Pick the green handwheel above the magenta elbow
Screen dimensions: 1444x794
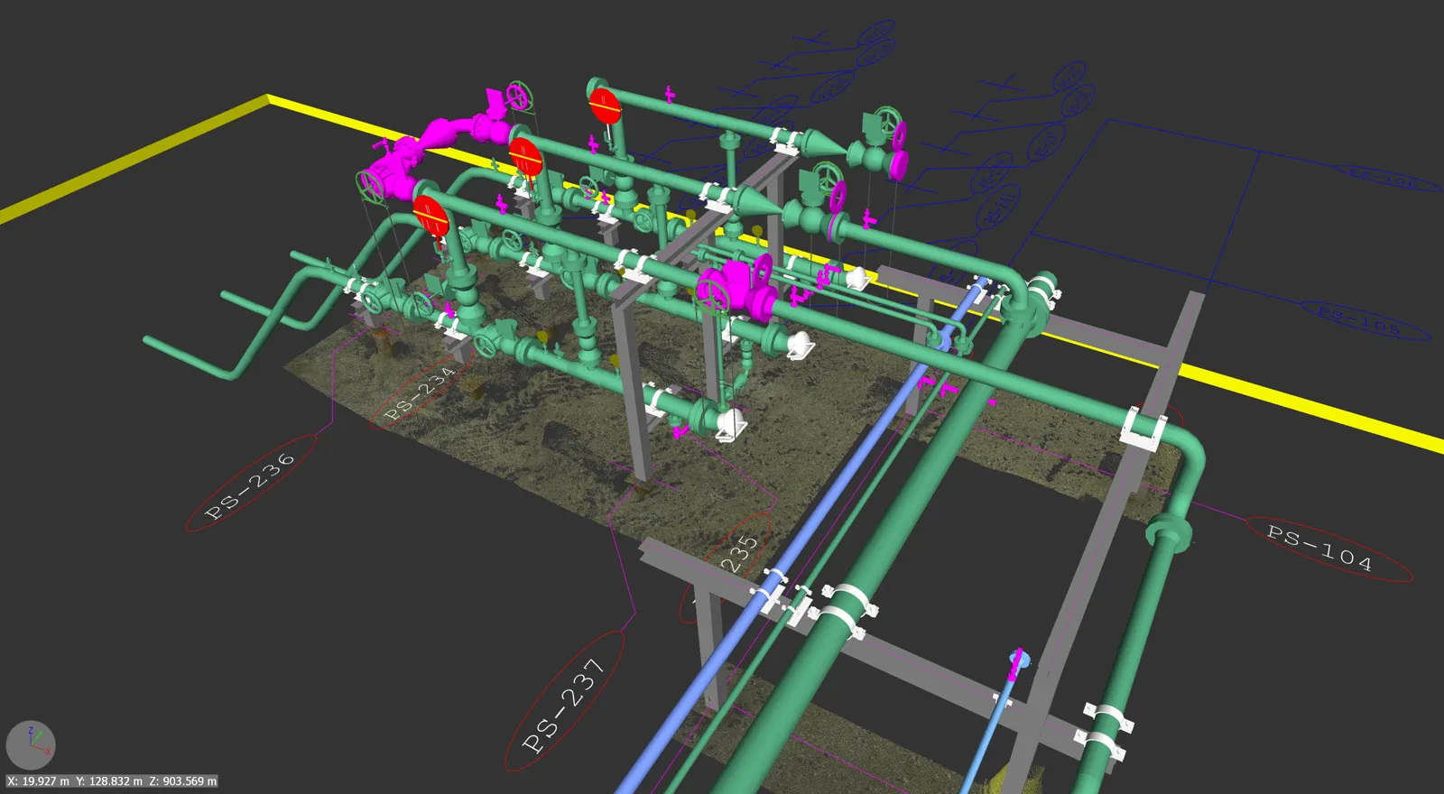[x=517, y=96]
